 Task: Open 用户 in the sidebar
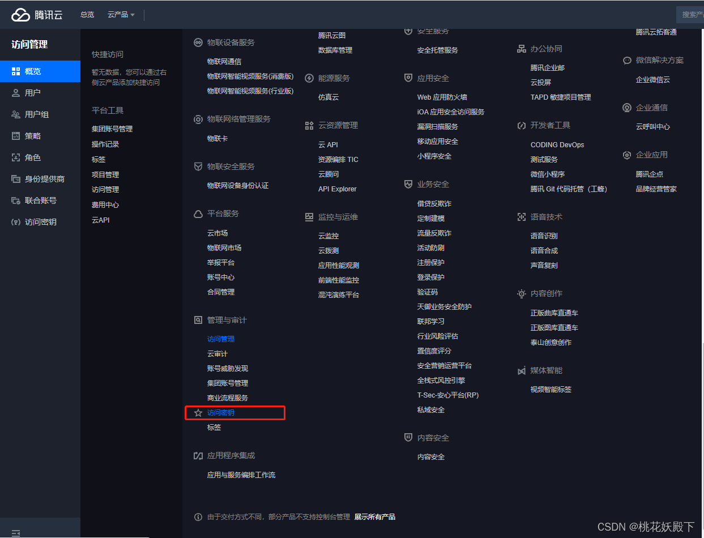click(40, 93)
